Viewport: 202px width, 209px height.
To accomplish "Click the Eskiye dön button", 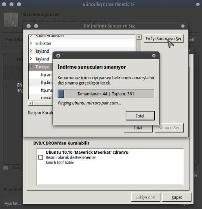I will pos(146,197).
